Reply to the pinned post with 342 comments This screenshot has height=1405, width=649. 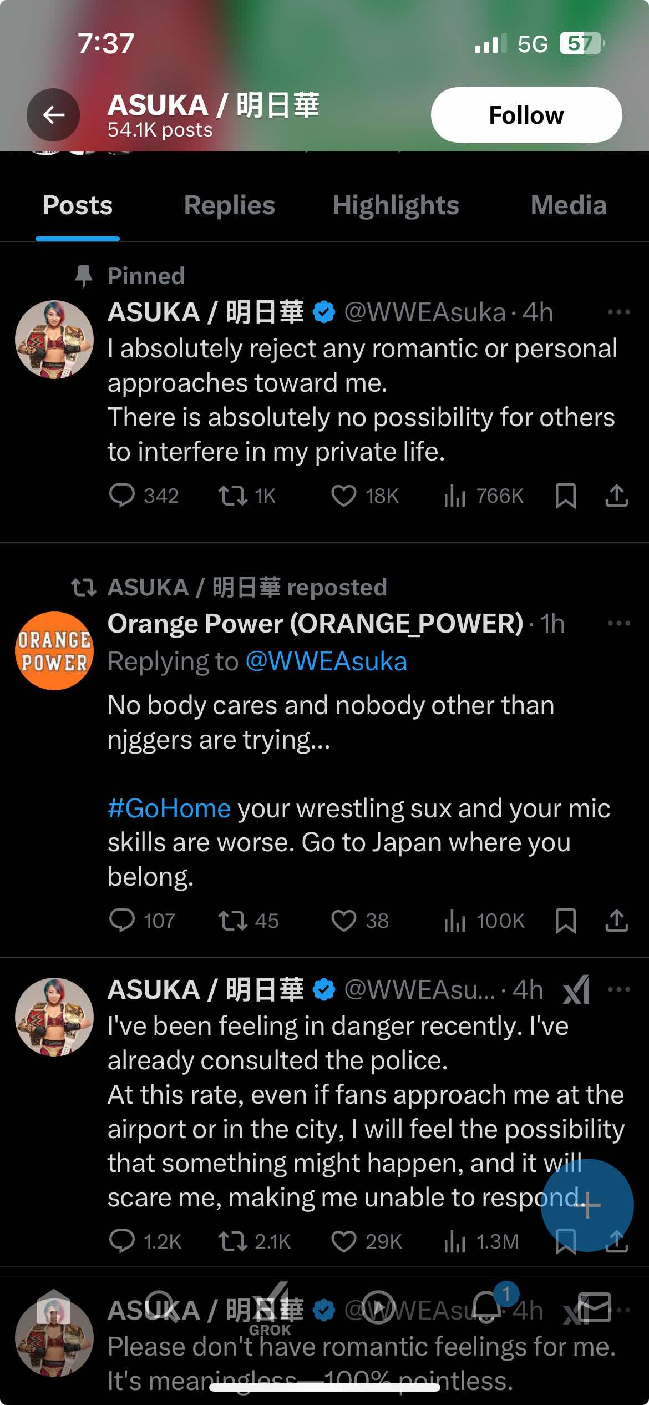click(x=121, y=496)
